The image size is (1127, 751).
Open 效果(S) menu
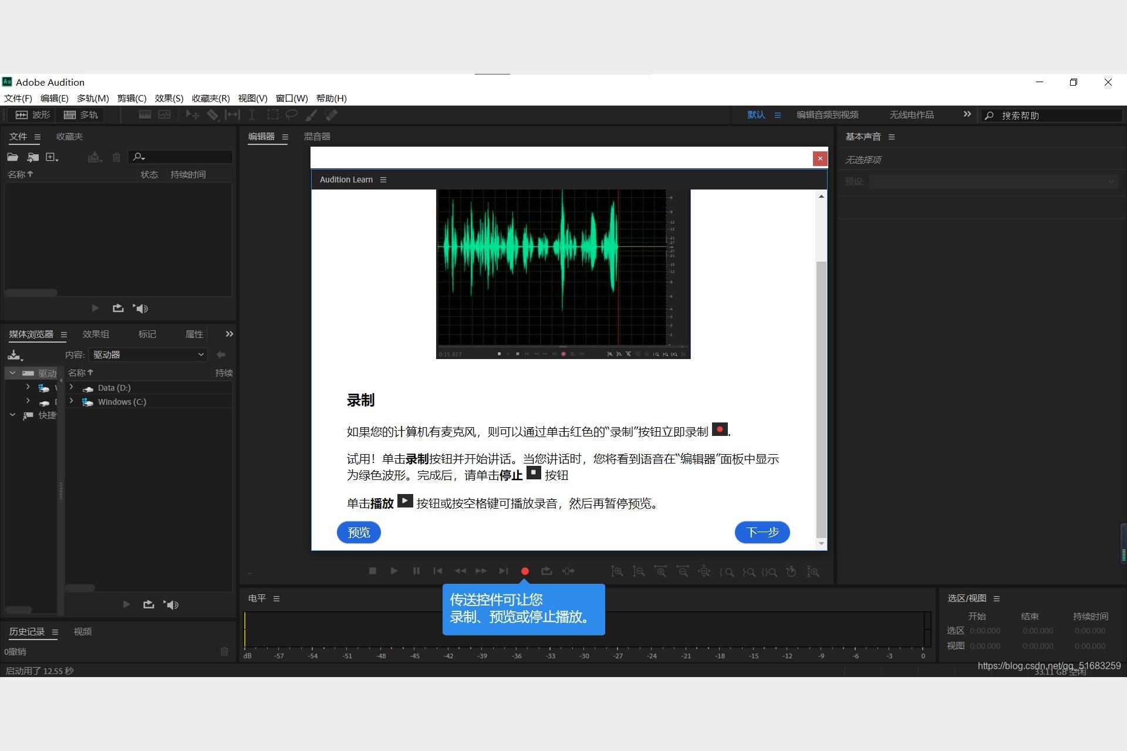(x=169, y=98)
